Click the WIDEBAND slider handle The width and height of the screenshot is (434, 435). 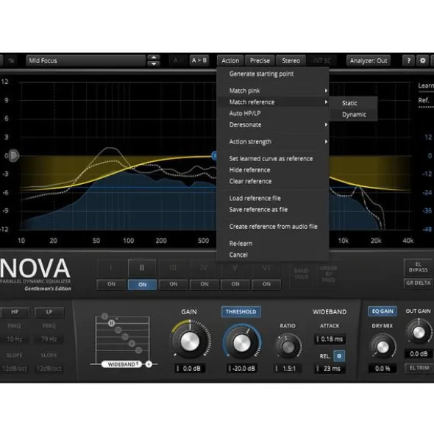[122, 364]
